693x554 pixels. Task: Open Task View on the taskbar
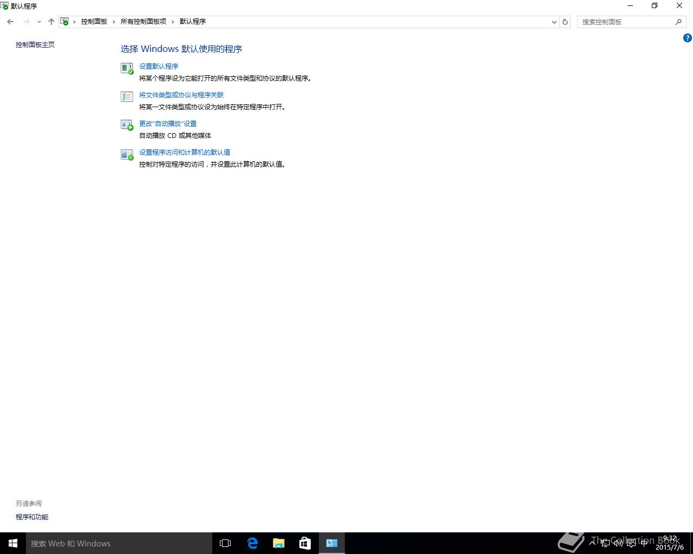click(225, 543)
